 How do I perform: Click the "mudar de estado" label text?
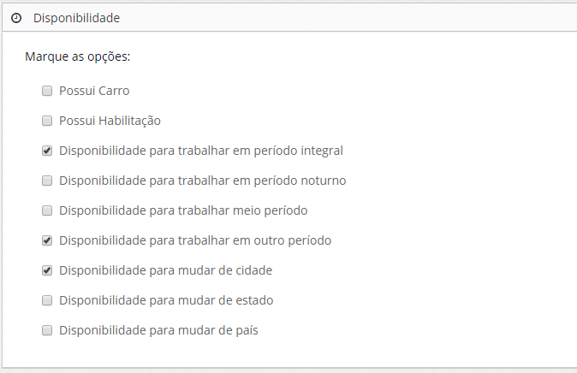pos(166,300)
